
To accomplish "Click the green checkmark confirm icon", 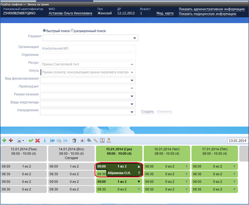I will pos(31,141).
